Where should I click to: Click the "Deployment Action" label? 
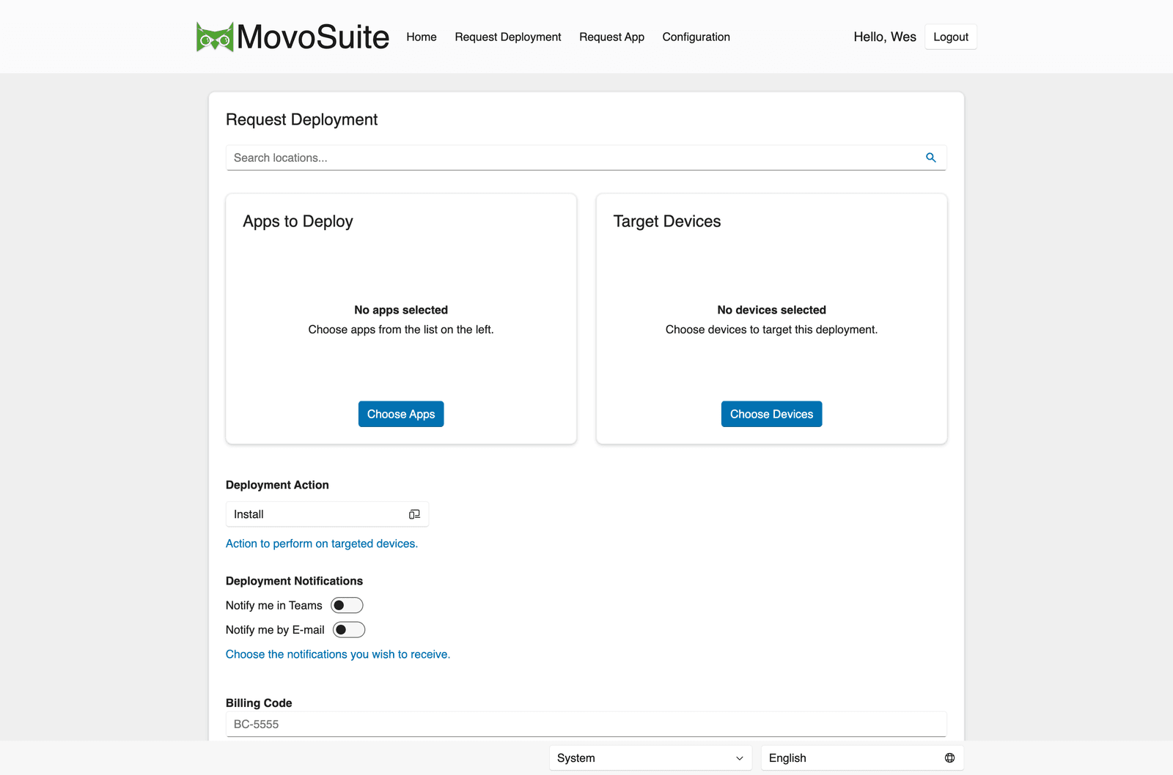(x=277, y=485)
